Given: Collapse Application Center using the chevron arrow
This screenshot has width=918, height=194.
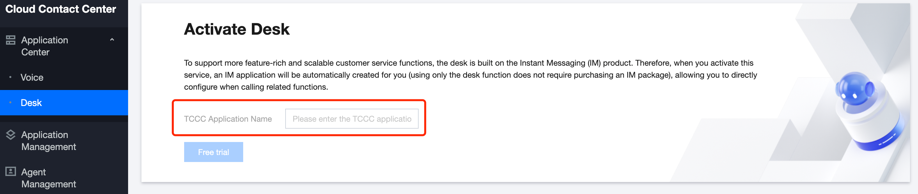Looking at the screenshot, I should [112, 40].
